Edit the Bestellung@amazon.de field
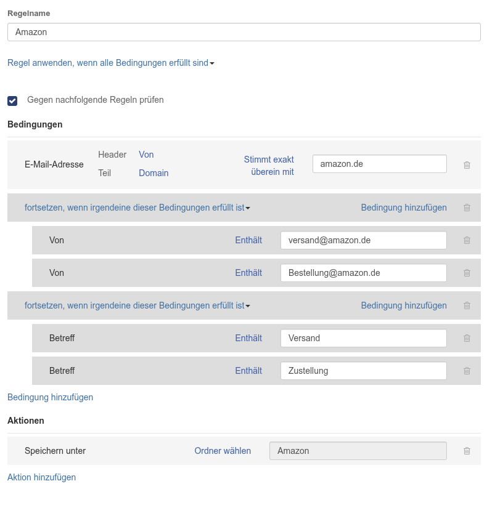 click(x=364, y=273)
